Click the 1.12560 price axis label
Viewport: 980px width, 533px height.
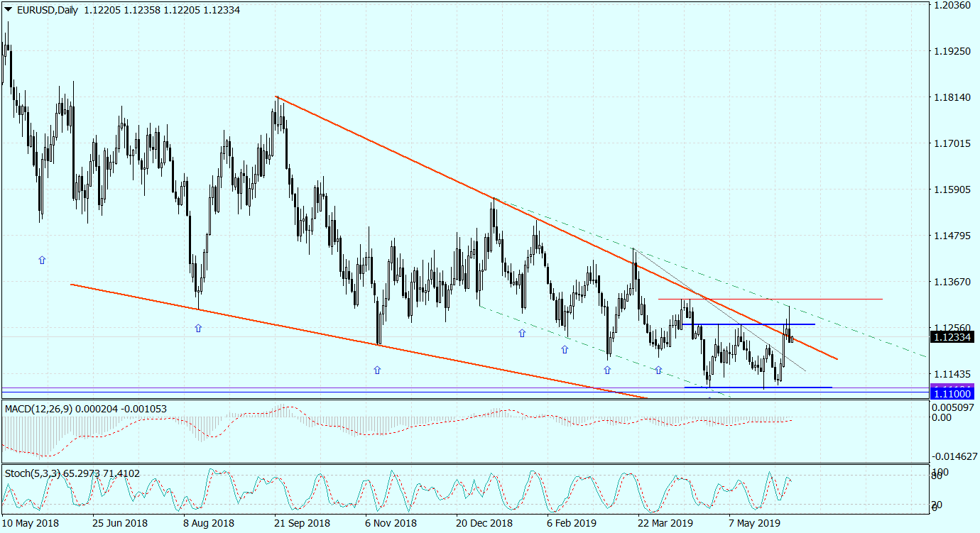click(x=953, y=328)
